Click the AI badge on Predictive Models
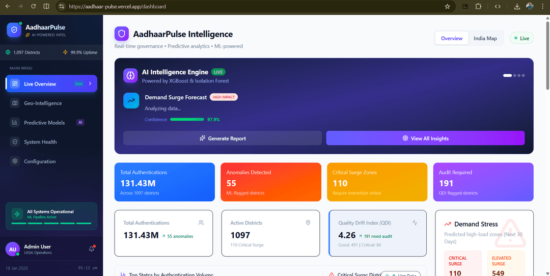Screen dimensions: 550x276 [80, 122]
